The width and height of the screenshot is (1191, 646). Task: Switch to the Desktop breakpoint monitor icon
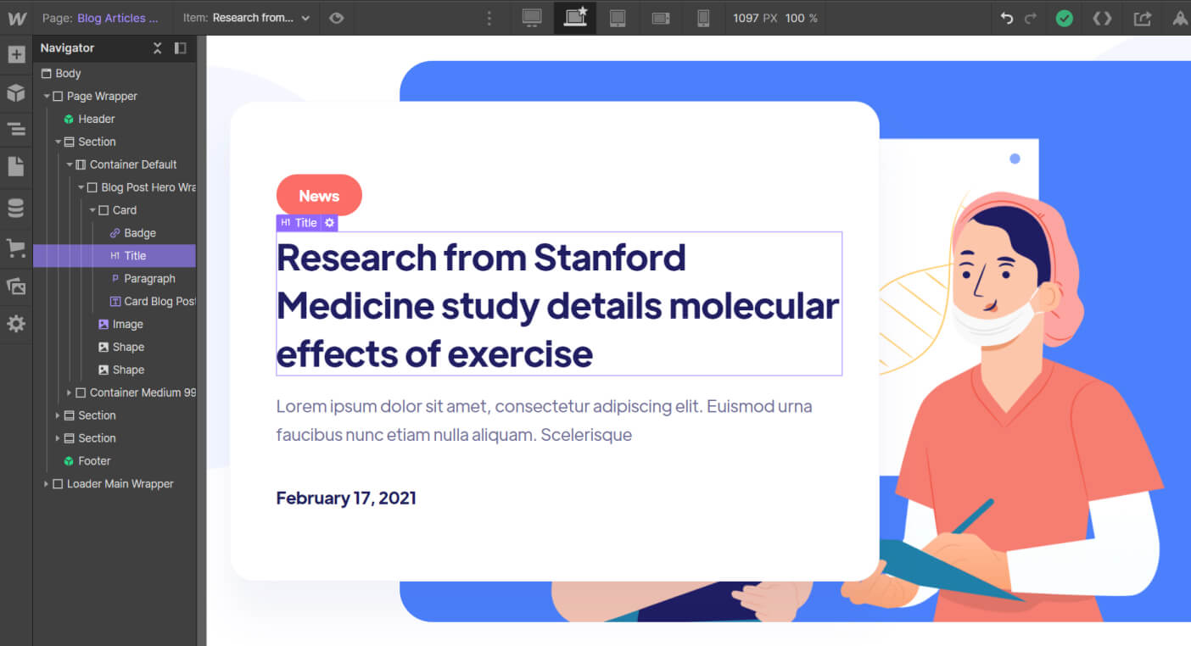pos(532,18)
